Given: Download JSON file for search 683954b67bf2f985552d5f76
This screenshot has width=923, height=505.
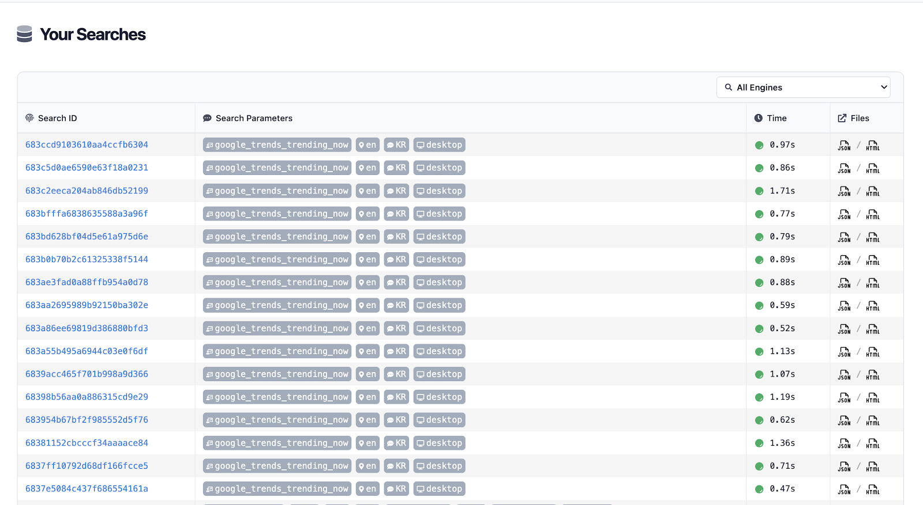Looking at the screenshot, I should click(844, 420).
